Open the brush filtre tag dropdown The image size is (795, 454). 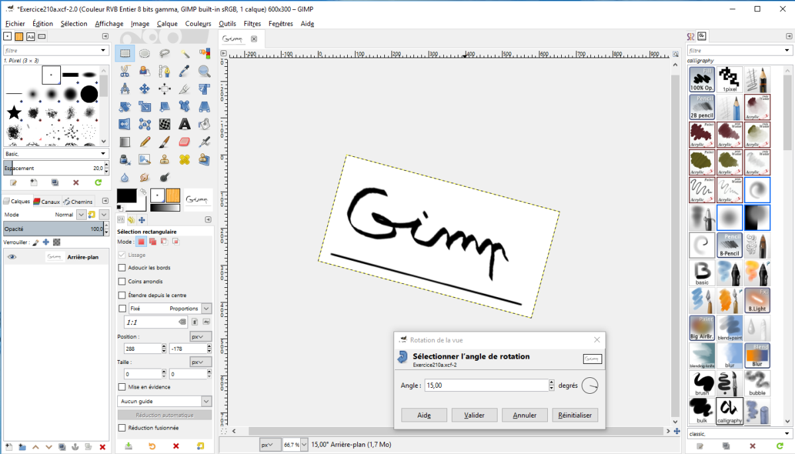click(56, 50)
